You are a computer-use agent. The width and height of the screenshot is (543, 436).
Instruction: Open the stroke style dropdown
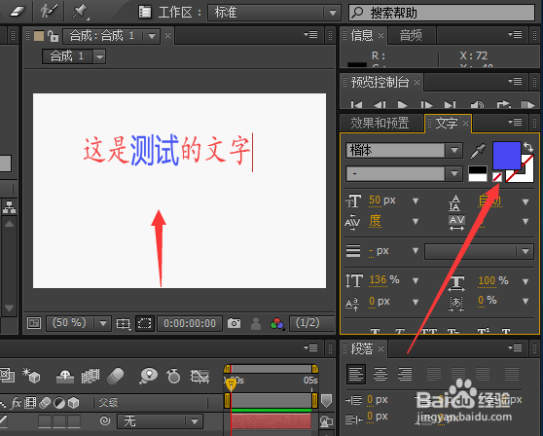[x=479, y=251]
